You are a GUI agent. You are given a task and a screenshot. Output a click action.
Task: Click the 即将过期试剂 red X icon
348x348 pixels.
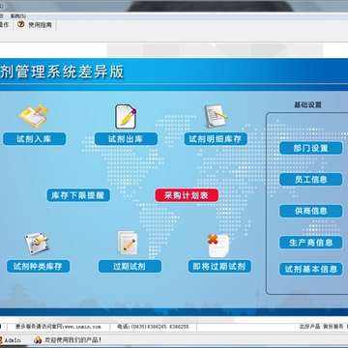pyautogui.click(x=218, y=246)
